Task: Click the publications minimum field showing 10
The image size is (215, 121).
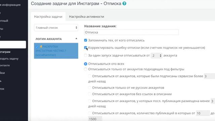Action: coord(203,113)
